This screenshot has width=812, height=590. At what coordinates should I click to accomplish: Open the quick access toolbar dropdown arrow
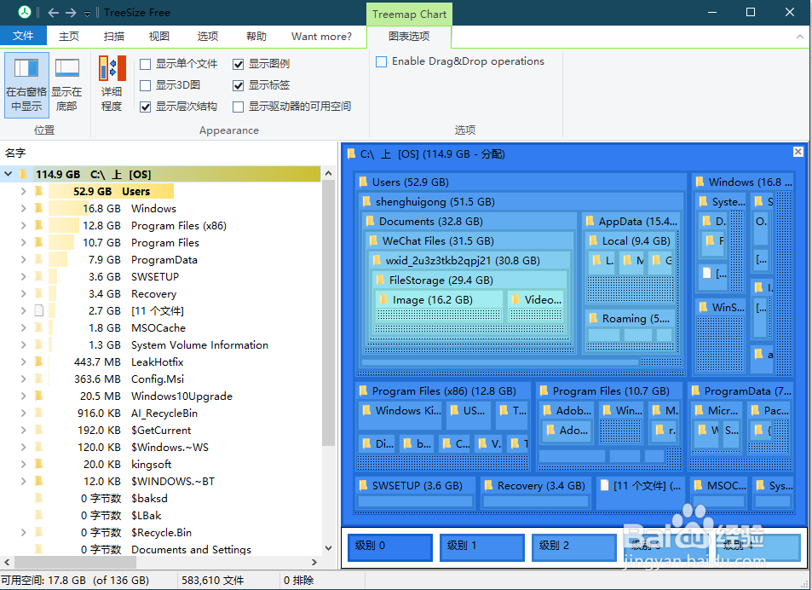coord(87,14)
